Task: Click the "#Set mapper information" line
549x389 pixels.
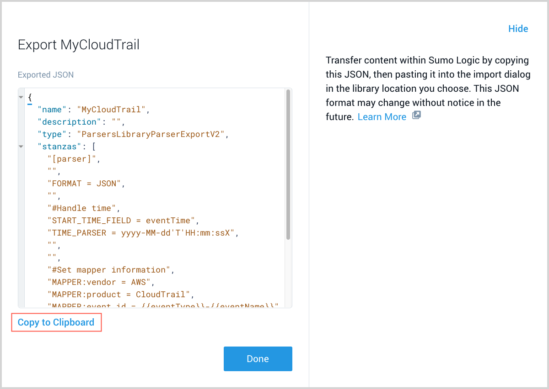Action: click(111, 270)
